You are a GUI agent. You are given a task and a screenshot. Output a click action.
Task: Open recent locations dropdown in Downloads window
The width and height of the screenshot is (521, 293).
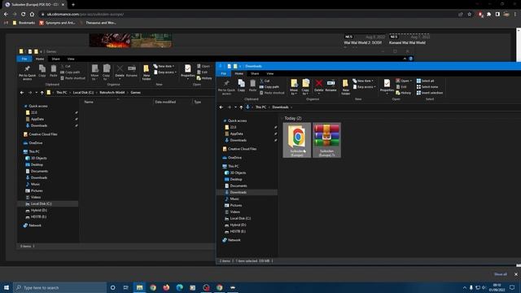coord(235,107)
